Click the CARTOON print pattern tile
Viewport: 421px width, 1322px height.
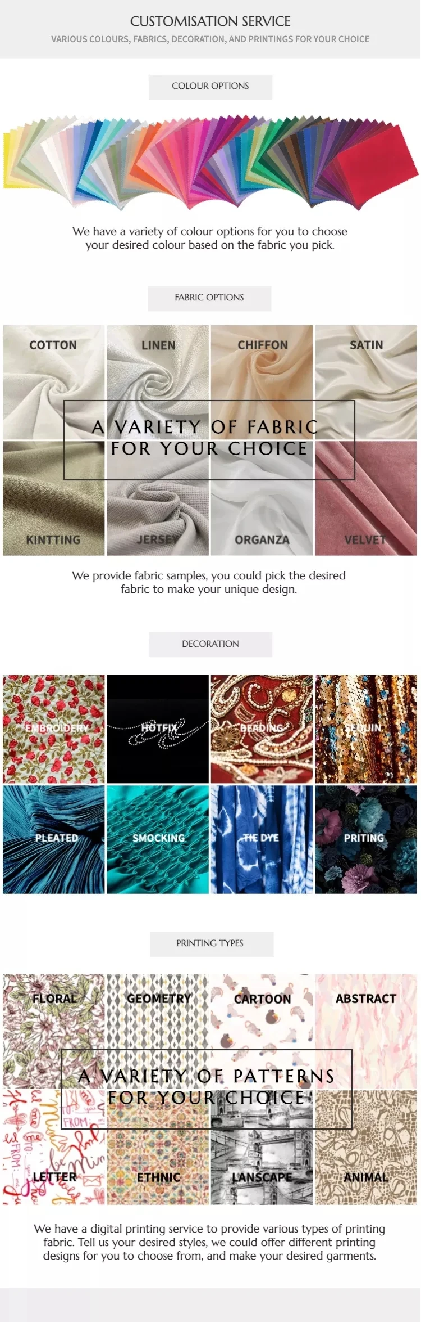click(262, 1032)
